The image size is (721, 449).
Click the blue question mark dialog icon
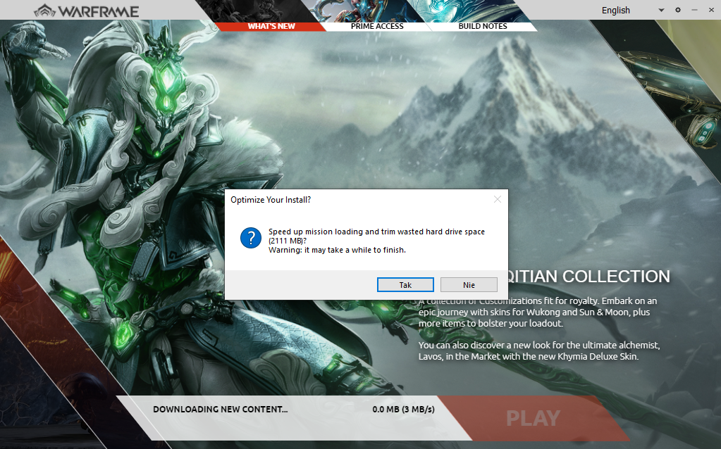[x=251, y=238]
